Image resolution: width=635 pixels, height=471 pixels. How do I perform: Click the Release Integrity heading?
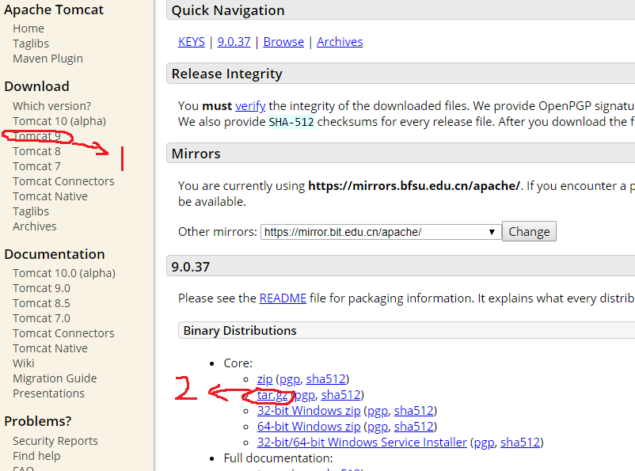226,74
